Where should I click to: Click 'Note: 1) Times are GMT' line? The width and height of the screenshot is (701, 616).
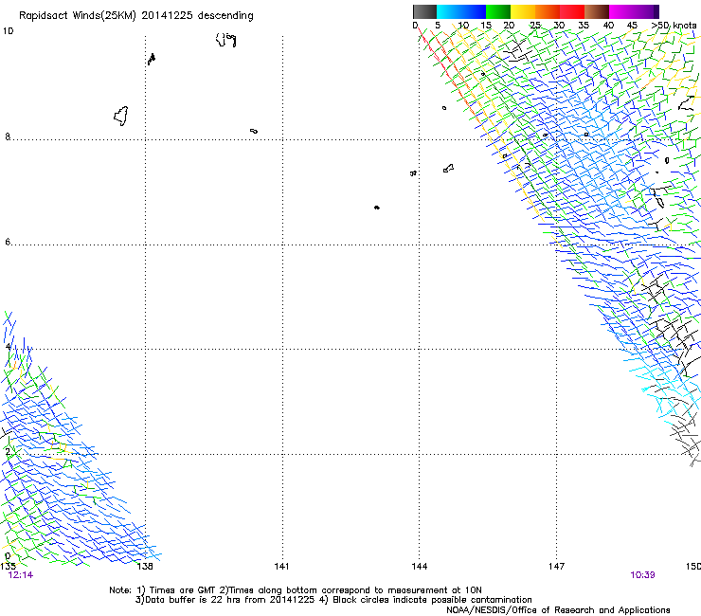click(296, 590)
